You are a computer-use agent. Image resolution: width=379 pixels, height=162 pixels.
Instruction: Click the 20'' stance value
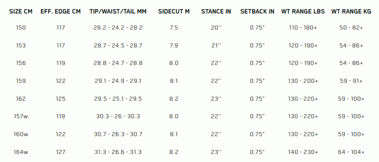216,28
